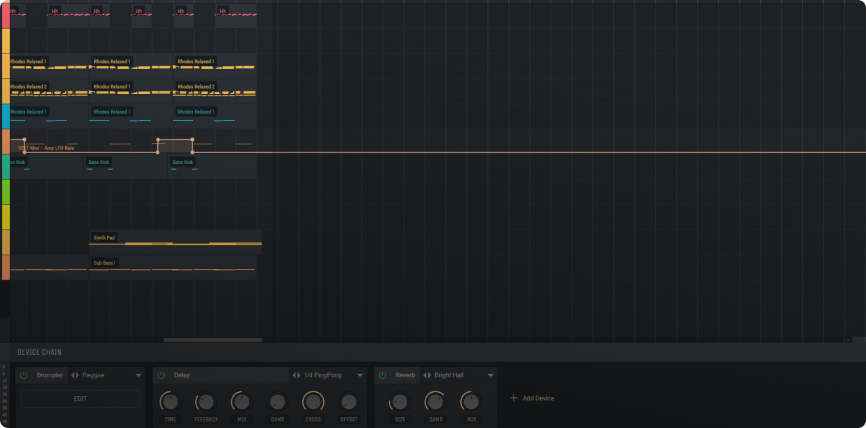Click the pink Hh track color swatch
This screenshot has width=866, height=428.
[x=5, y=16]
